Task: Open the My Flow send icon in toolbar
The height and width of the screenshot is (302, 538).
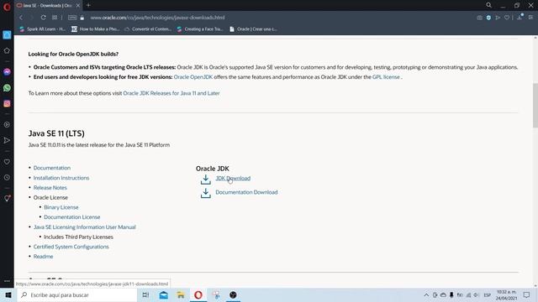Action: pyautogui.click(x=498, y=18)
